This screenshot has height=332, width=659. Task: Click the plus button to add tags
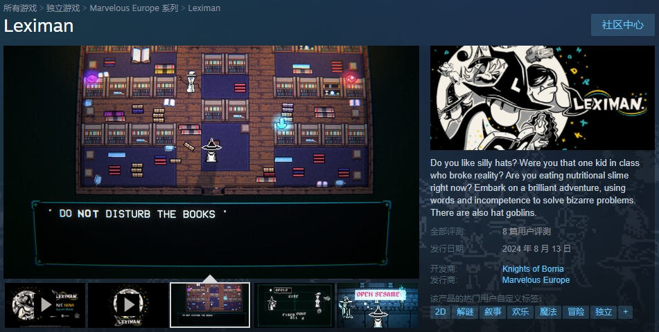(625, 312)
